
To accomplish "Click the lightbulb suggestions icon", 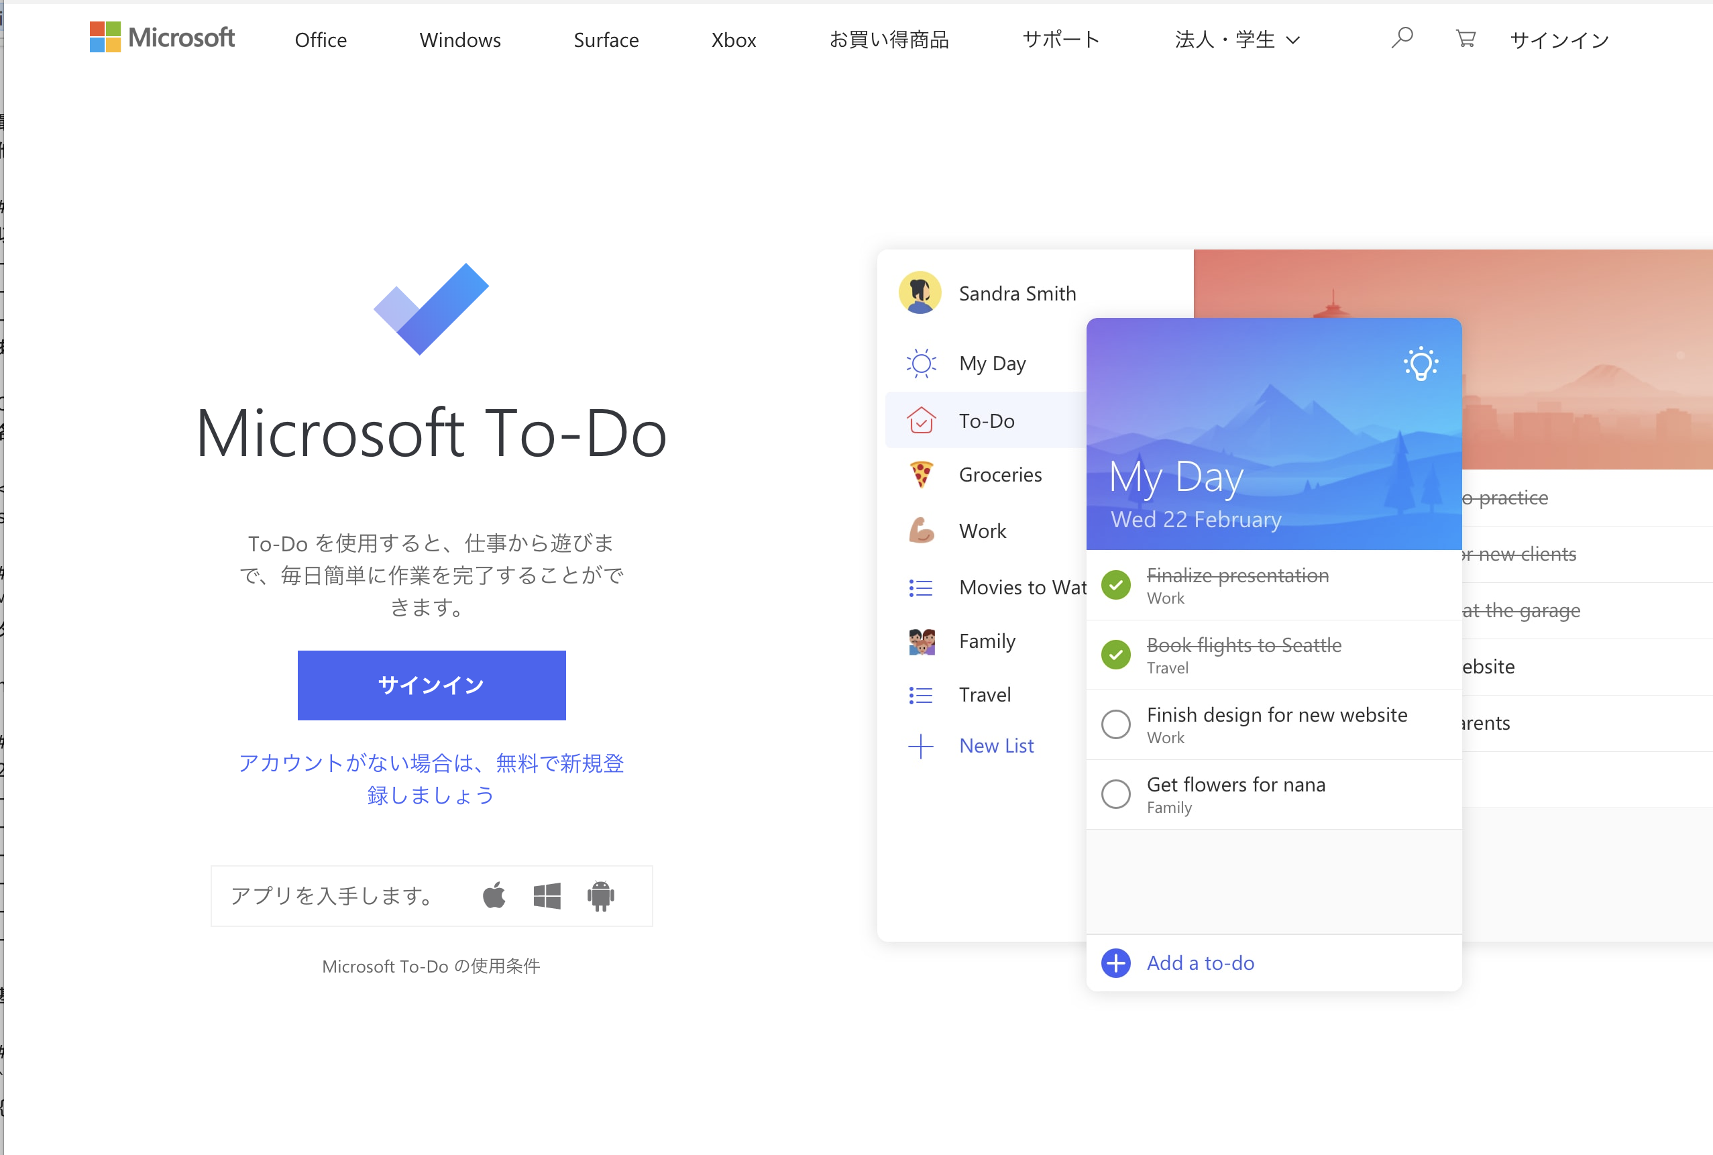I will 1421,364.
